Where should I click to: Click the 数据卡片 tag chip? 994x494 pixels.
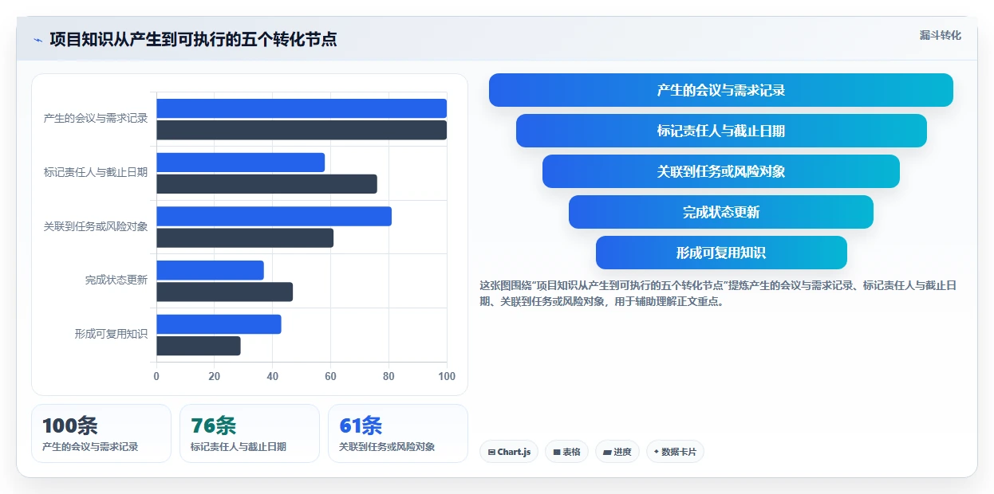(x=675, y=452)
